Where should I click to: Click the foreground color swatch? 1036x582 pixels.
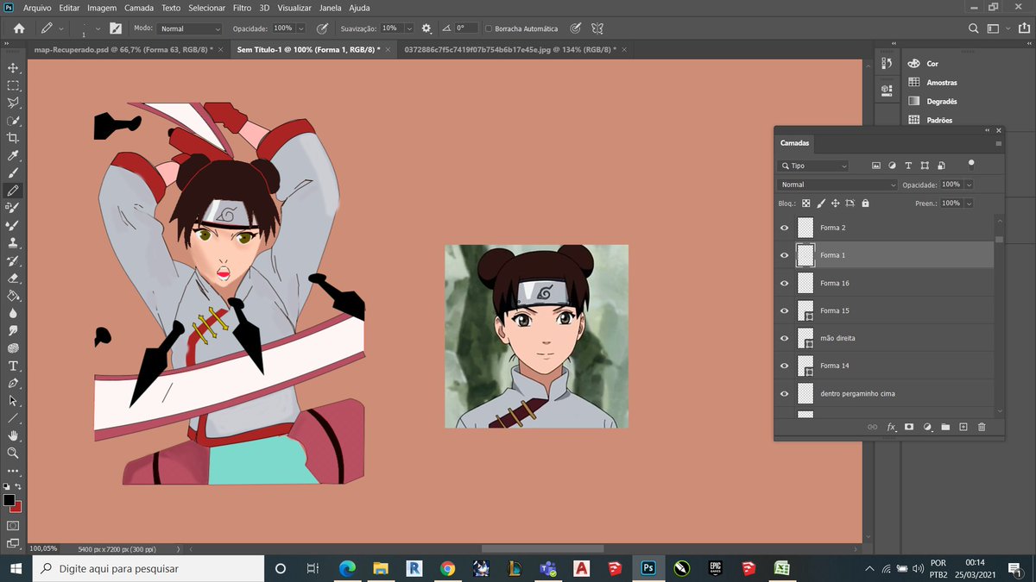[9, 500]
